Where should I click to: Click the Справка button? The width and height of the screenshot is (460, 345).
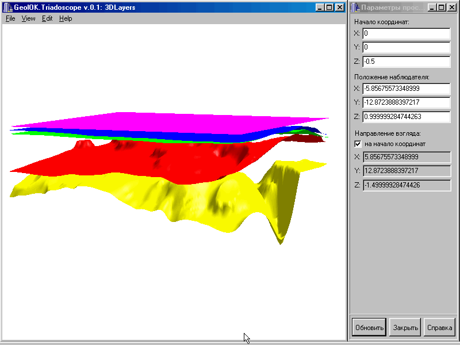(440, 328)
